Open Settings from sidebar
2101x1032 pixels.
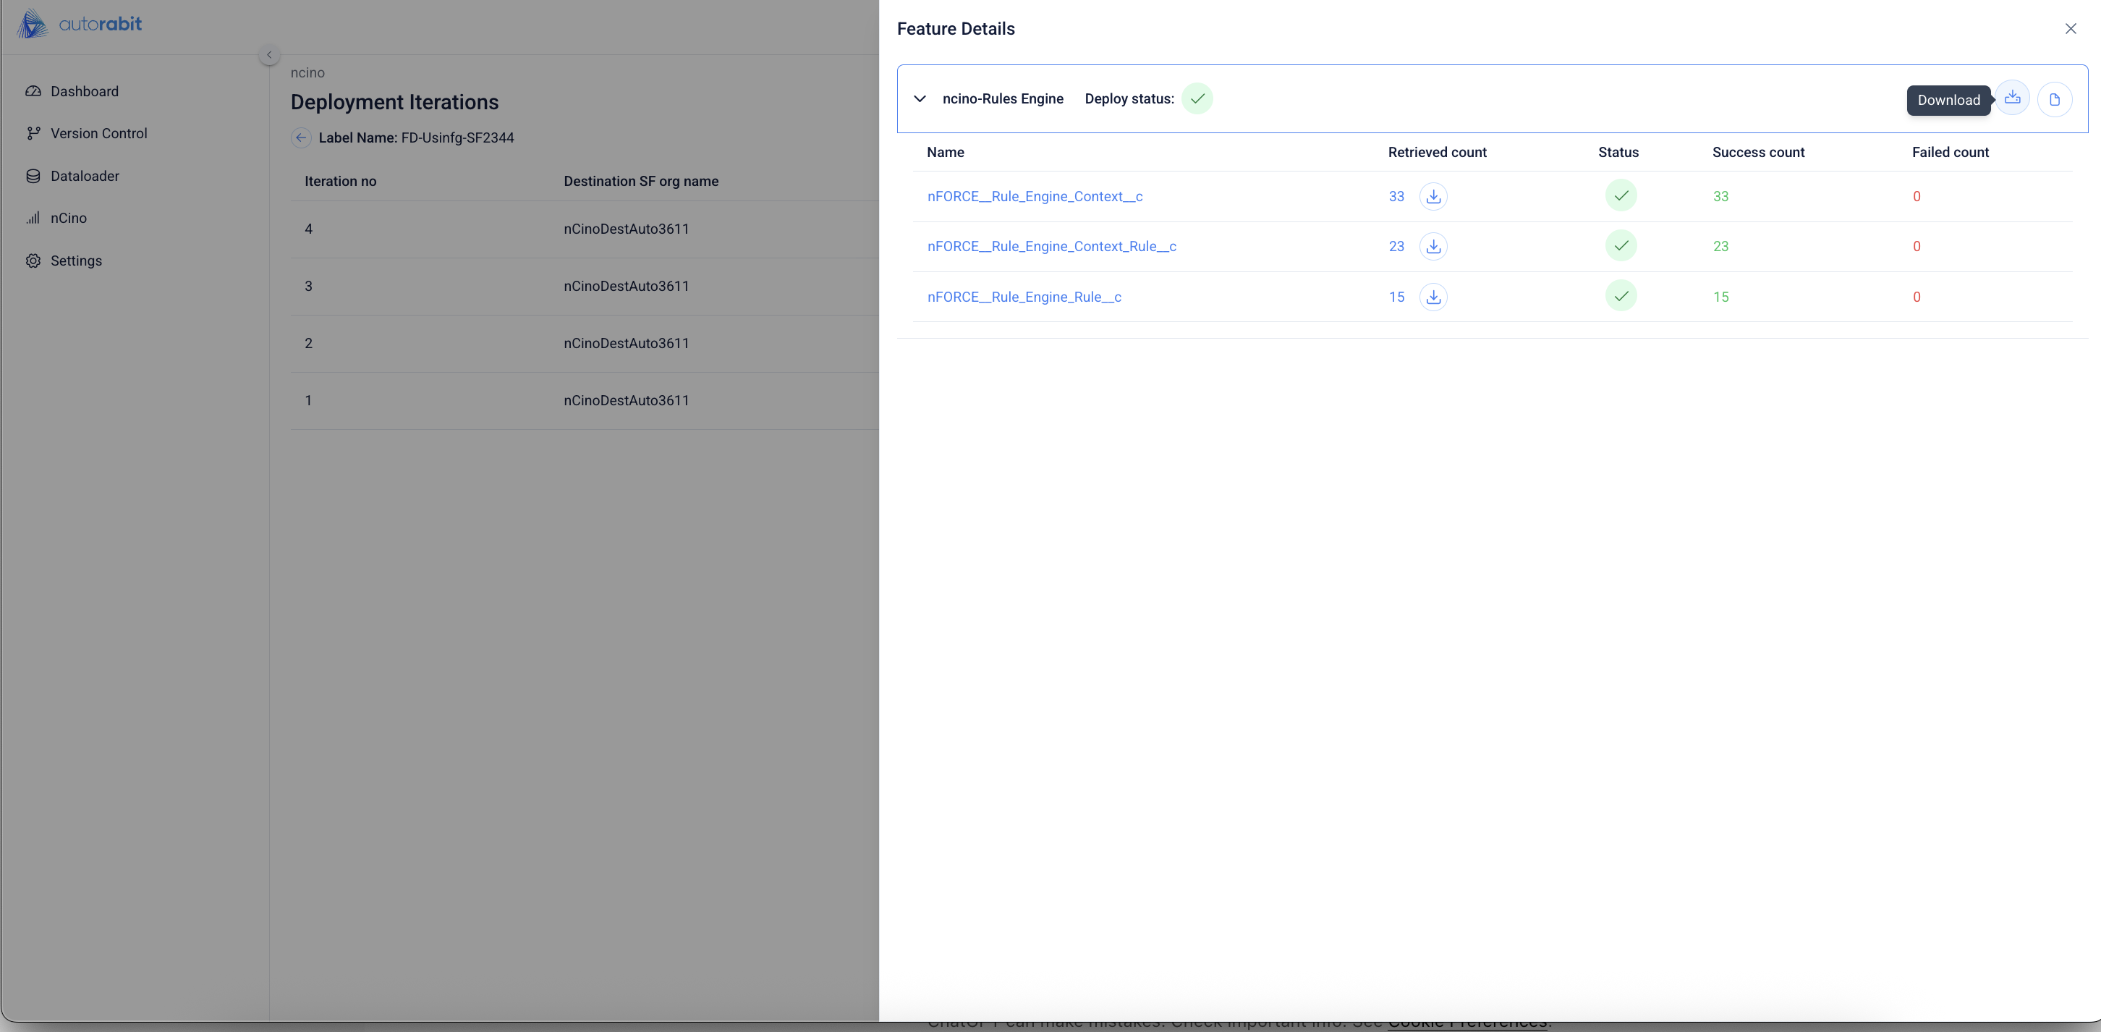(76, 261)
